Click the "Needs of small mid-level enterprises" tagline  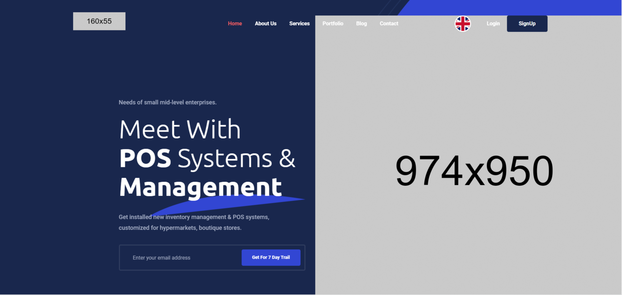point(167,102)
